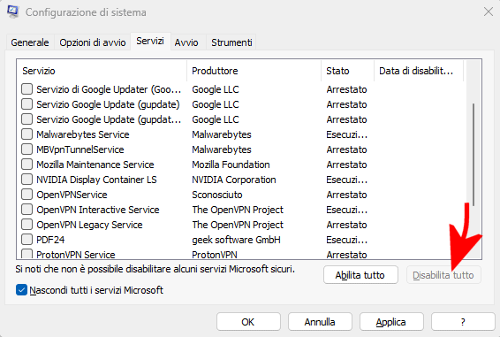Sort by the Produttore column header

point(254,71)
